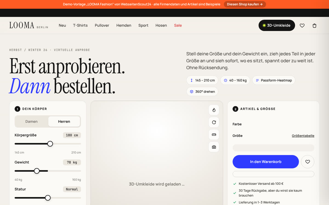Image resolution: width=329 pixels, height=205 pixels.
Task: Click the 78 kg weight value field
Action: coord(72,162)
